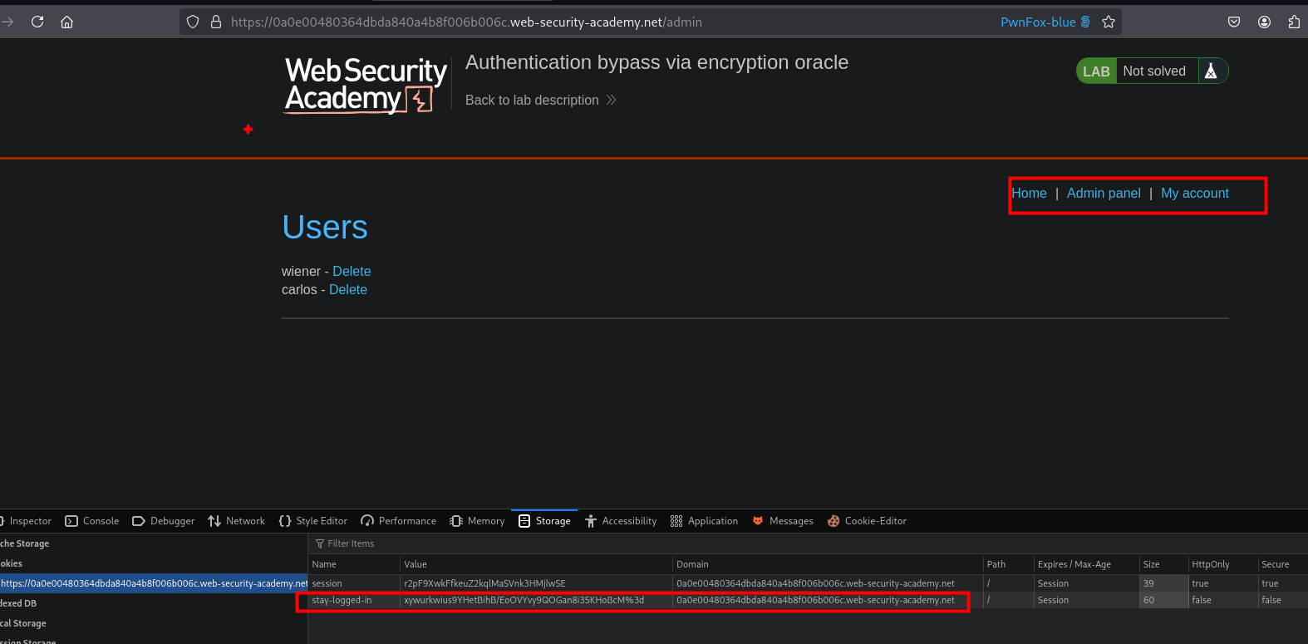
Task: Click the browser home icon
Action: point(67,22)
